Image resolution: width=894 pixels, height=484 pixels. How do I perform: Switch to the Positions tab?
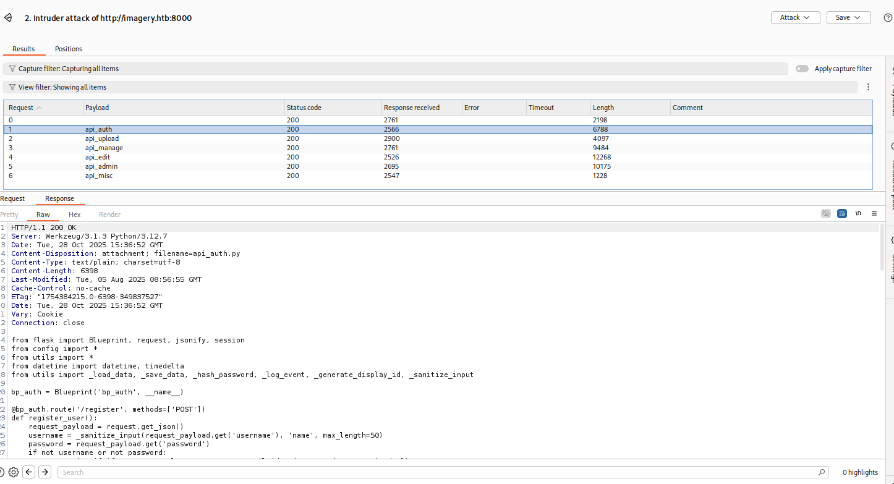point(69,49)
